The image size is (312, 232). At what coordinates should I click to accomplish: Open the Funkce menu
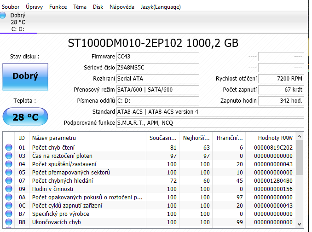coord(58,7)
